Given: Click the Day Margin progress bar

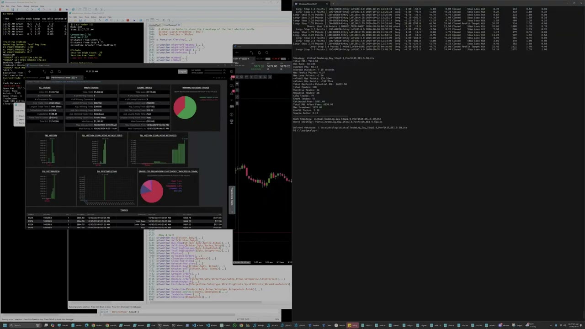Looking at the screenshot, I should (213, 70).
